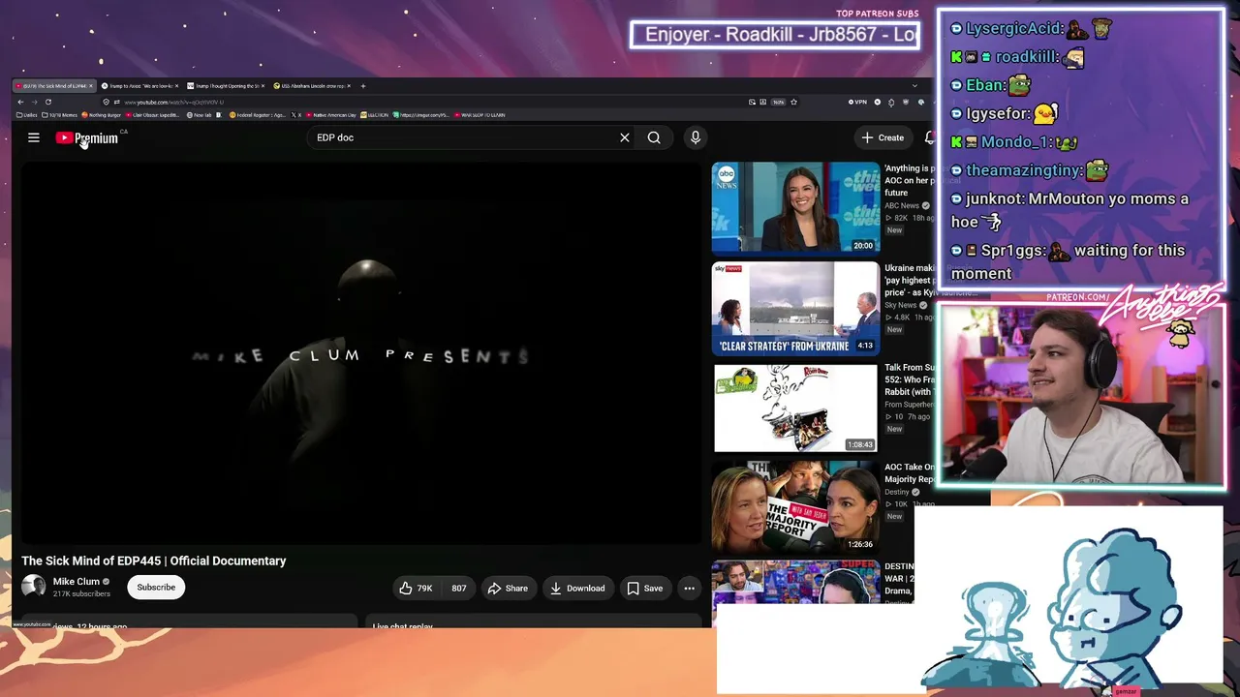Open the more actions three-dot menu

coord(689,588)
